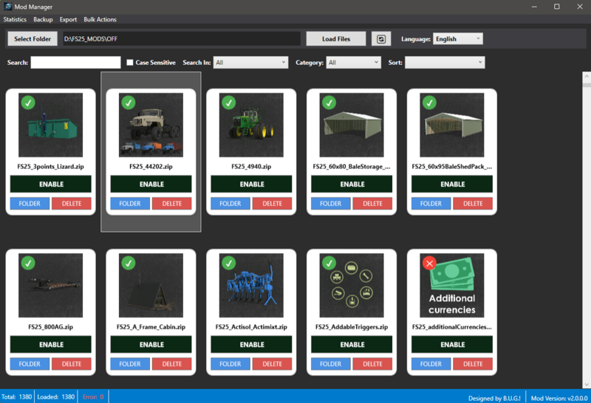Click green checkmark on FS25_AddableTriggers mod
591x403 pixels.
click(329, 263)
